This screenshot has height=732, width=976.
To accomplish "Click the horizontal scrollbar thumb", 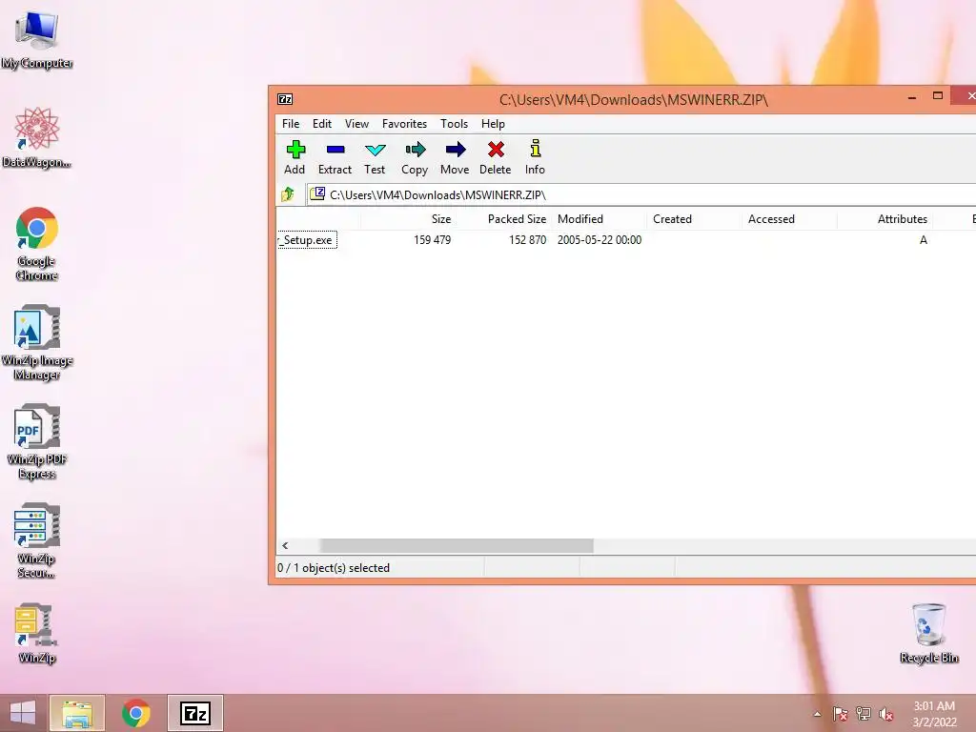I will pos(457,546).
